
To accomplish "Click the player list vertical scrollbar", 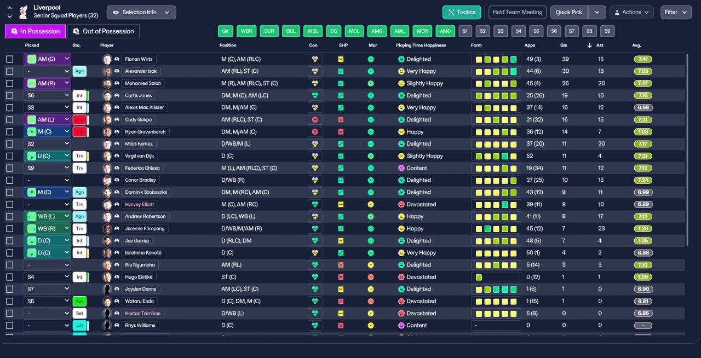I will (x=687, y=149).
